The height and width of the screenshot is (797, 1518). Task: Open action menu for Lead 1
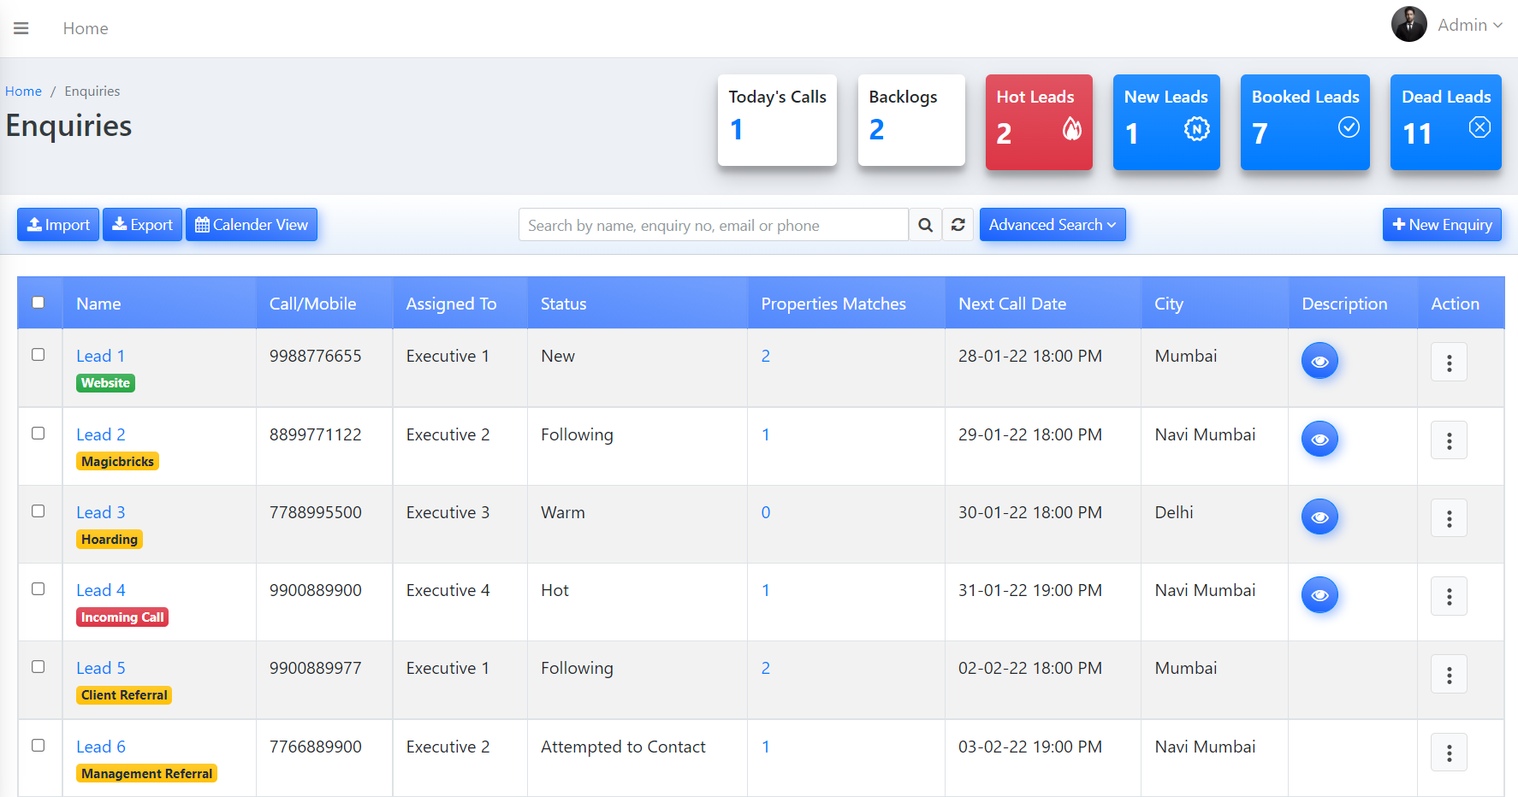click(1449, 363)
